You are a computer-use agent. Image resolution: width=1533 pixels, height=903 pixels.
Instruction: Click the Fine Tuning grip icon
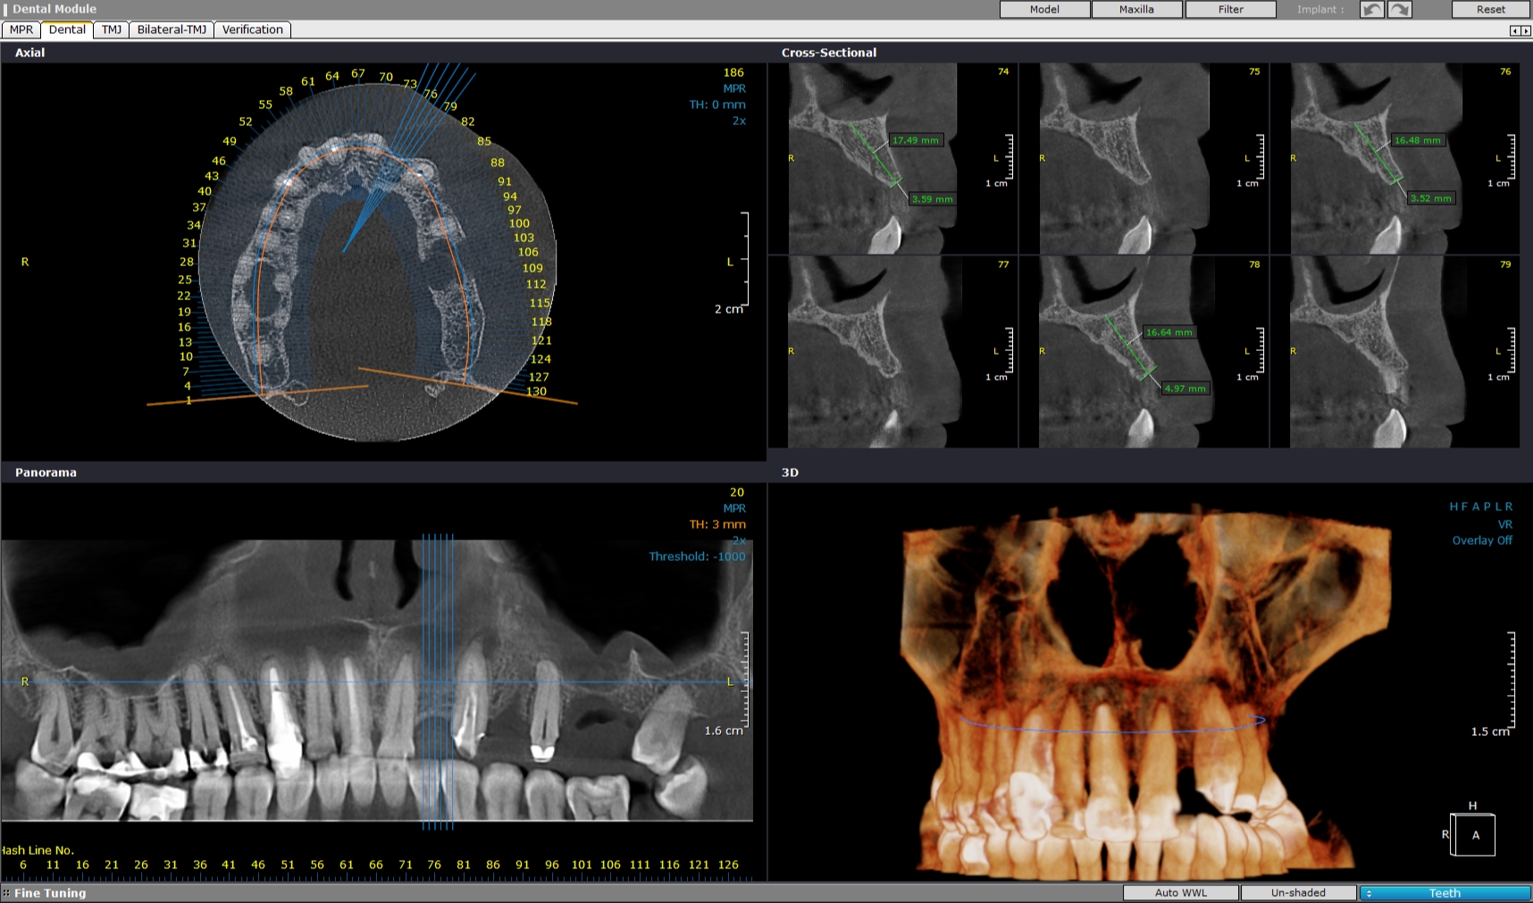[7, 892]
